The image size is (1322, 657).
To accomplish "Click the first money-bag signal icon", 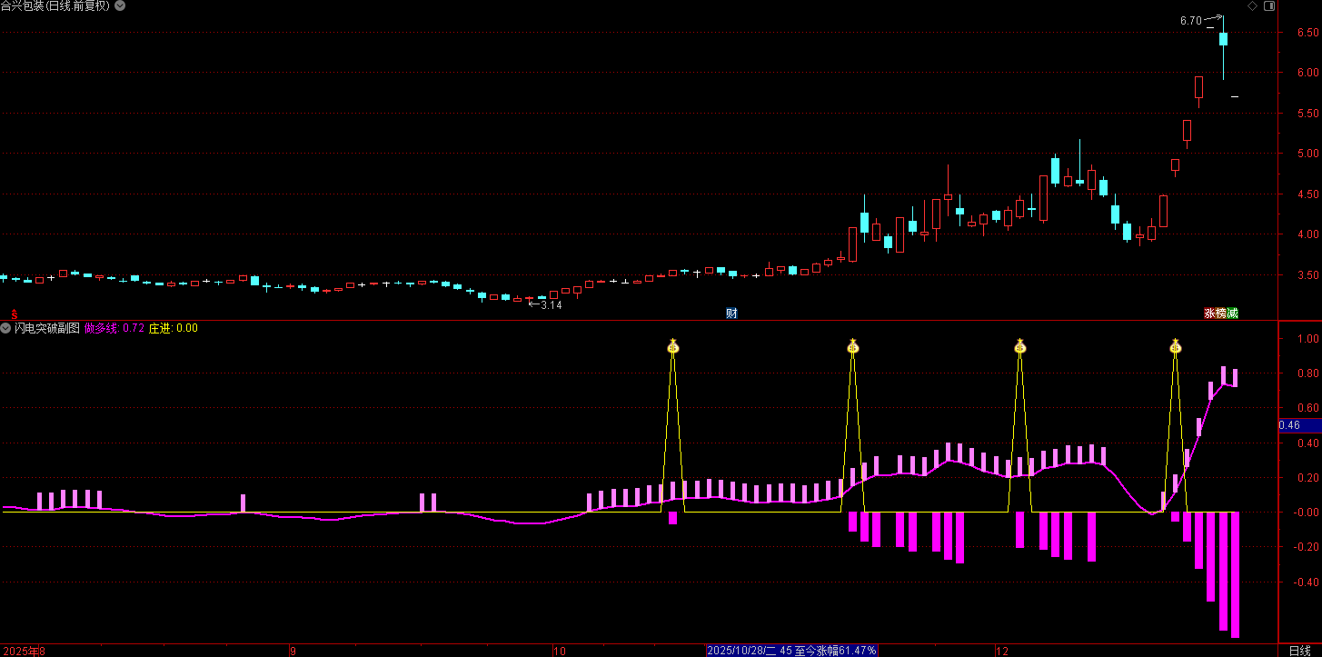I will coord(673,345).
